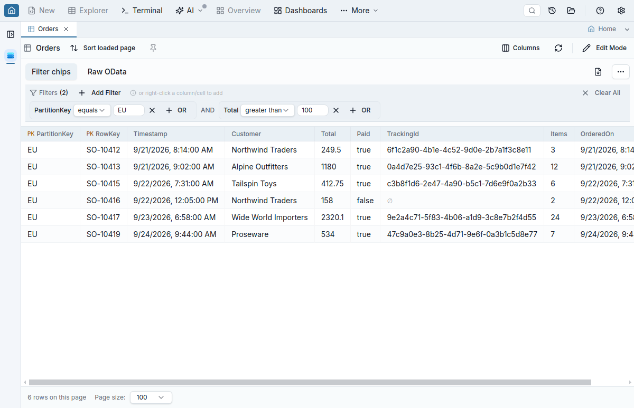Open the Columns chooser
The image size is (634, 408).
click(521, 48)
